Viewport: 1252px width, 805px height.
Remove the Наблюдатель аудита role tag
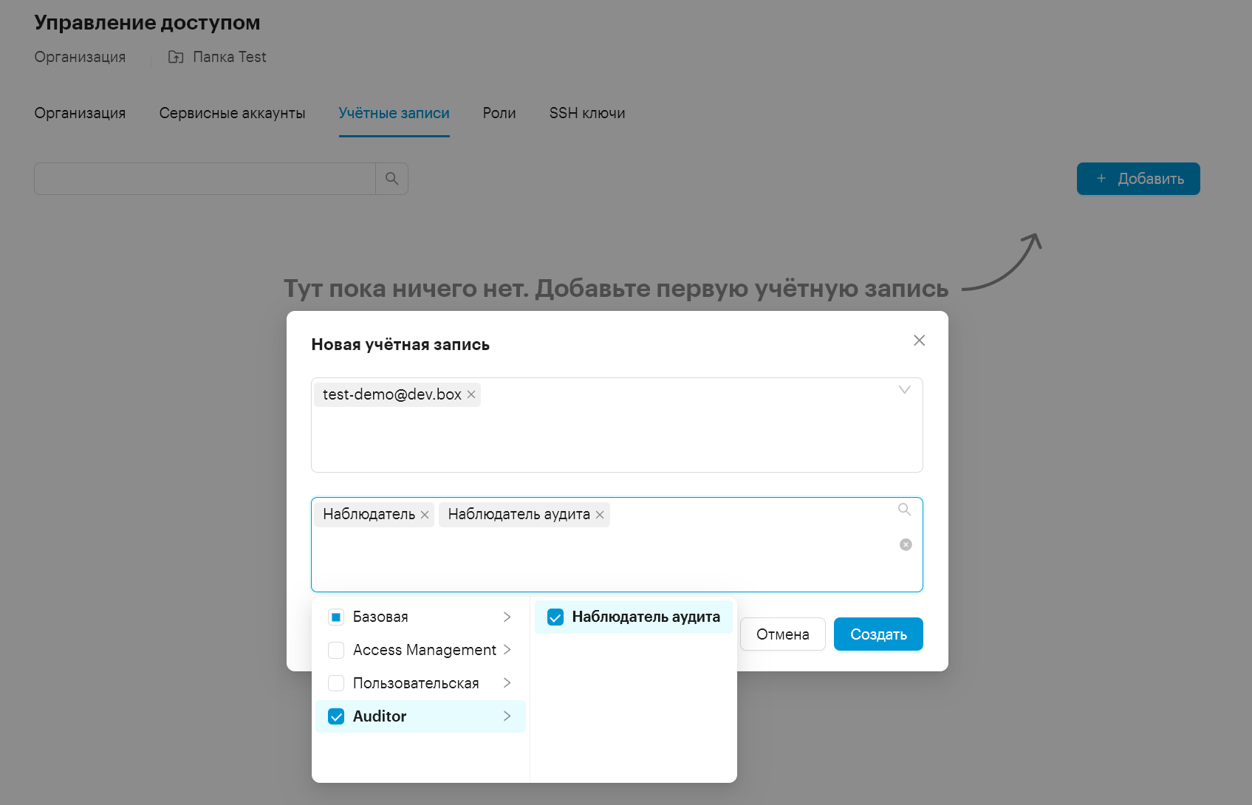(600, 515)
